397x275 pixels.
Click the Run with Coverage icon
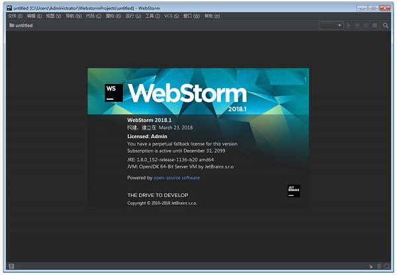[x=366, y=25]
